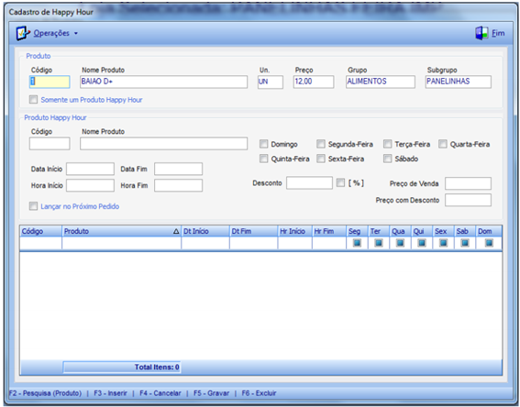Click the Seg column filter square icon
The width and height of the screenshot is (520, 407).
click(357, 243)
